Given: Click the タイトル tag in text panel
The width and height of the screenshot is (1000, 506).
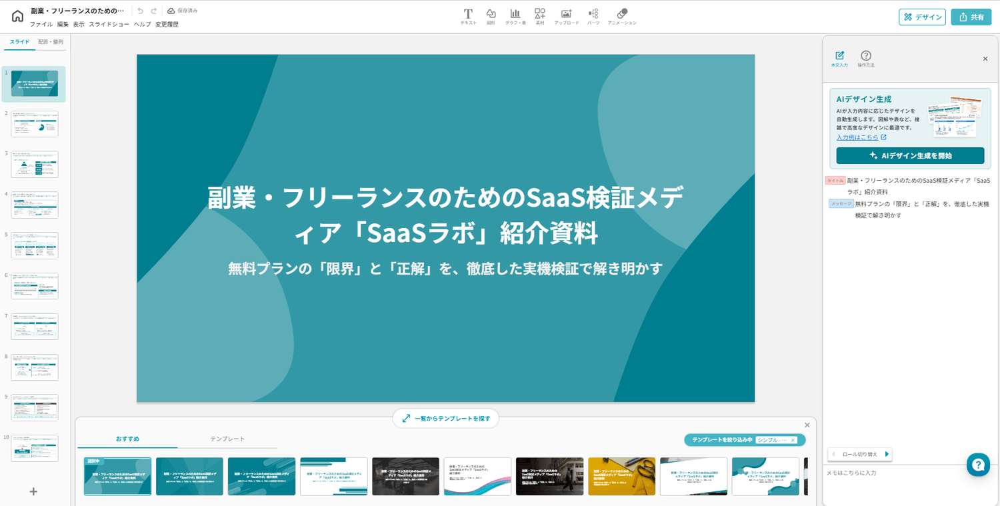Looking at the screenshot, I should (x=835, y=181).
